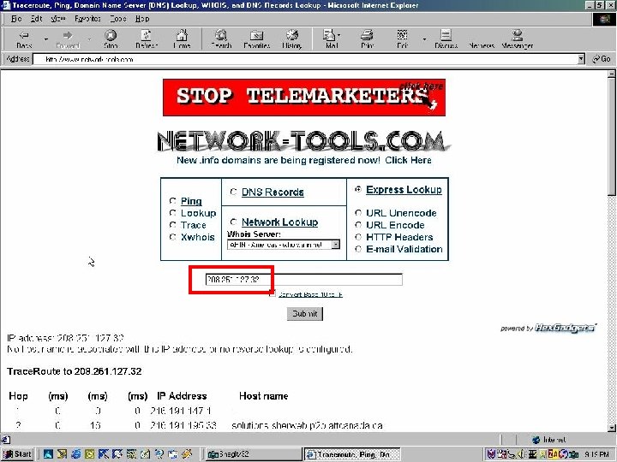The width and height of the screenshot is (617, 462).
Task: Open the Search toolbar pane
Action: coord(221,39)
